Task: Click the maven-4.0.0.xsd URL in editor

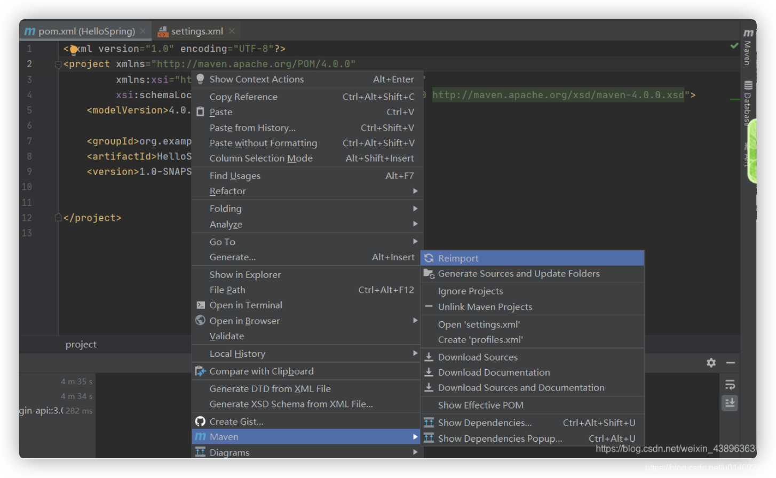Action: click(558, 95)
